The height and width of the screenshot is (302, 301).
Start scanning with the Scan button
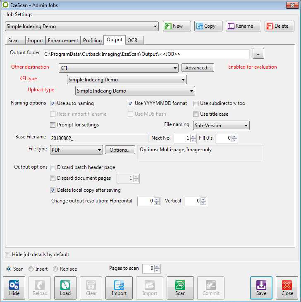coord(180,285)
